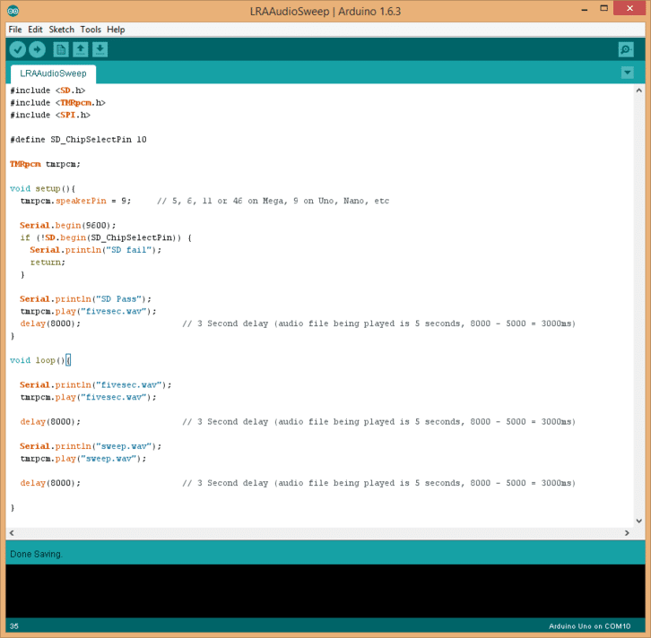Open the Help menu
This screenshot has width=651, height=638.
click(x=116, y=30)
